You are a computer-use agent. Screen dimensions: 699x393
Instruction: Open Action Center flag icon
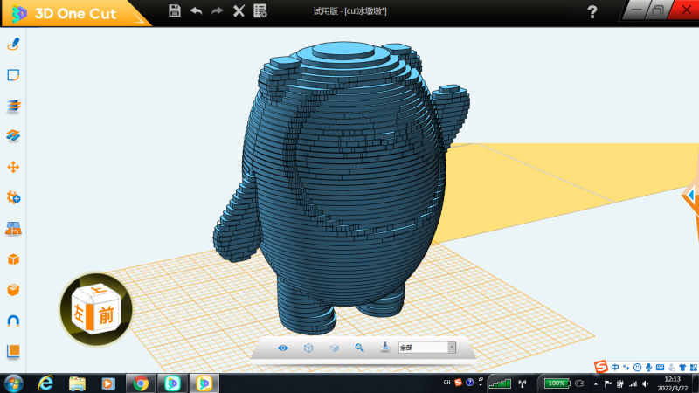coord(607,383)
